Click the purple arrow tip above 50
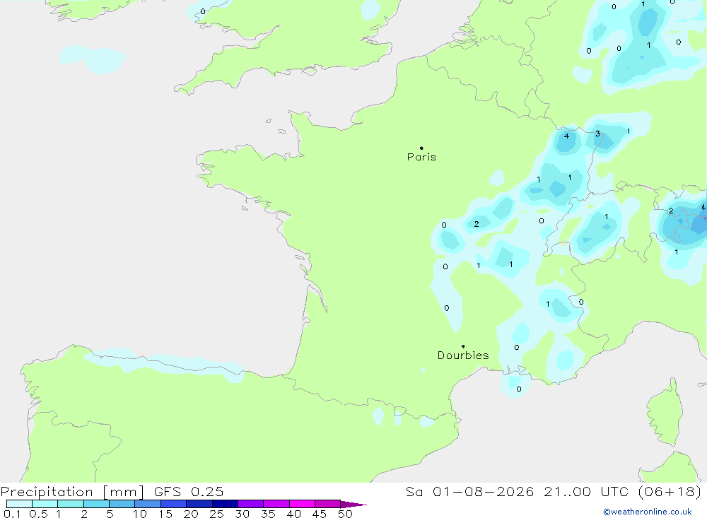This screenshot has width=707, height=518. pos(353,505)
